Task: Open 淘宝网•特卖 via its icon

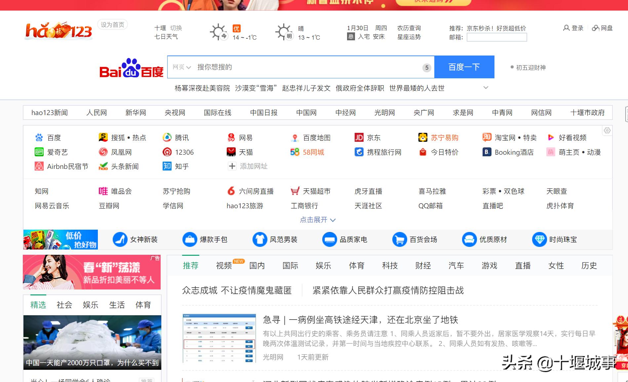Action: [x=487, y=138]
